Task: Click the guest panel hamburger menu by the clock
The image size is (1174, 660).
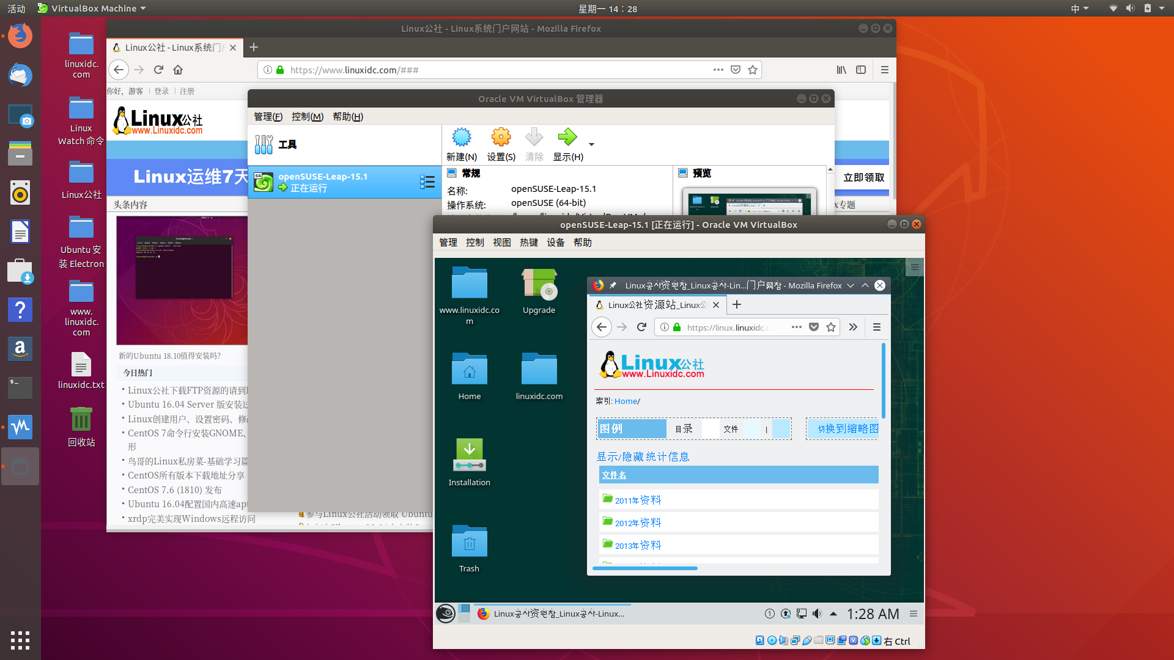Action: click(914, 614)
